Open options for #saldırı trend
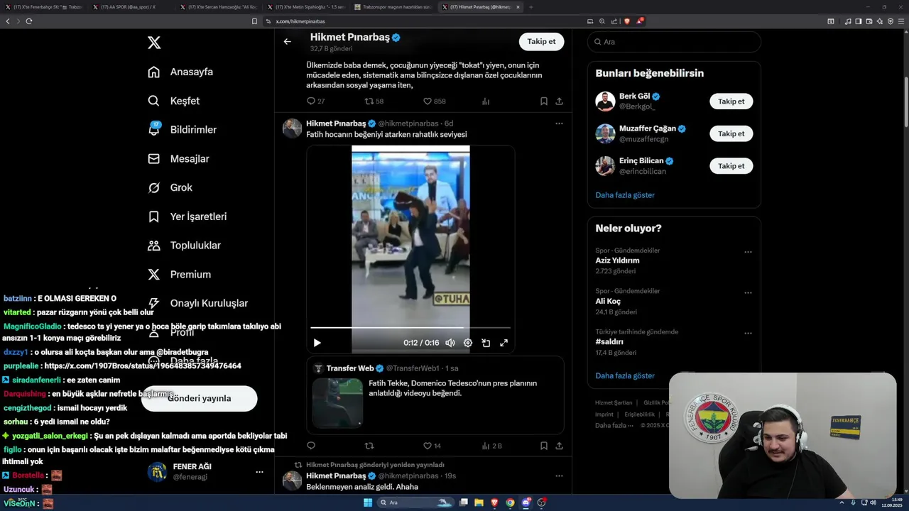The height and width of the screenshot is (511, 909). pos(748,333)
